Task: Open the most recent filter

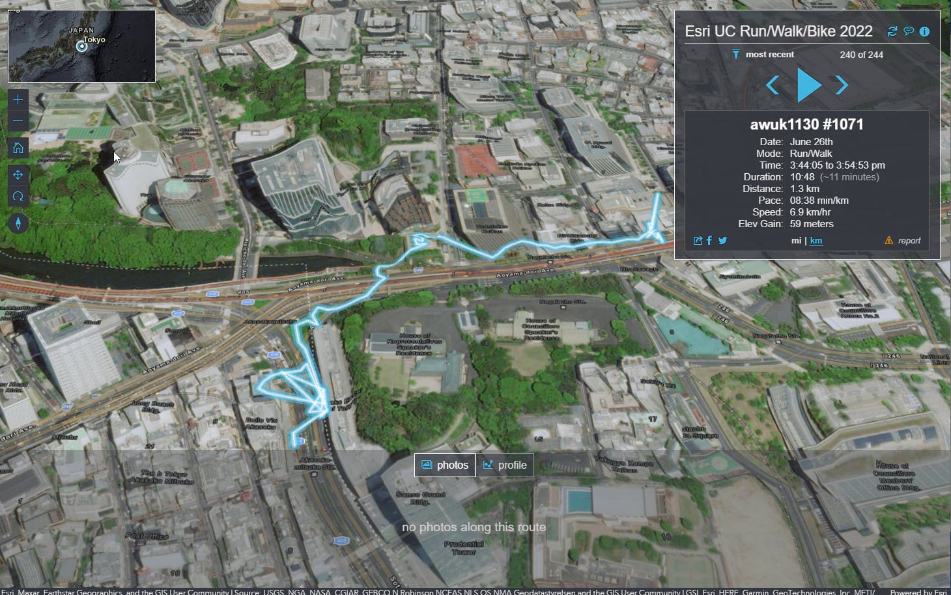Action: (763, 54)
